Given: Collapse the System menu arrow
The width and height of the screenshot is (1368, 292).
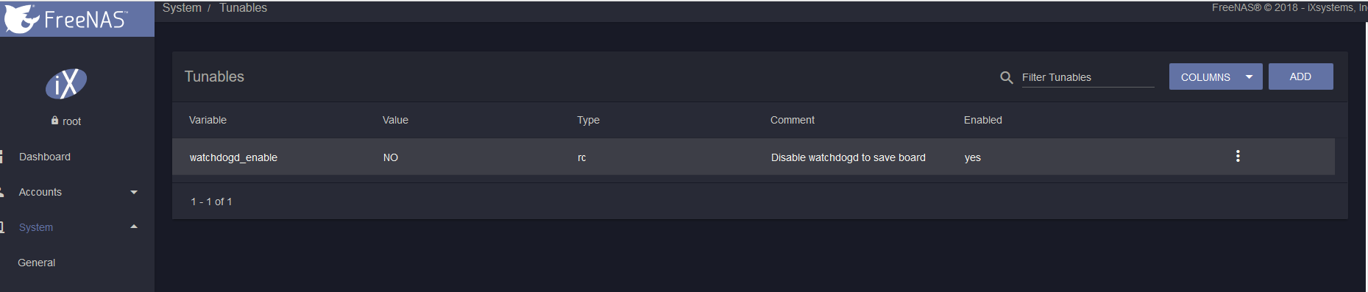Looking at the screenshot, I should (134, 227).
